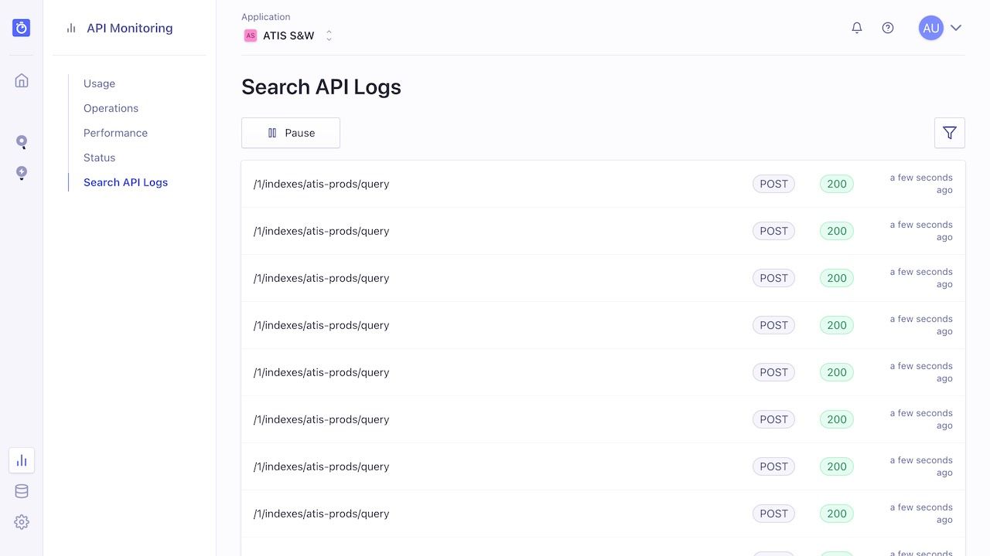990x556 pixels.
Task: Open the notifications bell icon
Action: [x=856, y=27]
